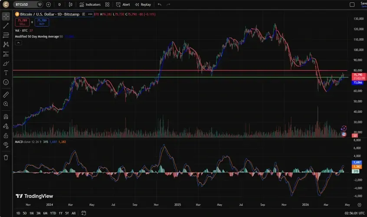The width and height of the screenshot is (367, 217).
Task: Select the crosshair cursor tool
Action: (6, 16)
